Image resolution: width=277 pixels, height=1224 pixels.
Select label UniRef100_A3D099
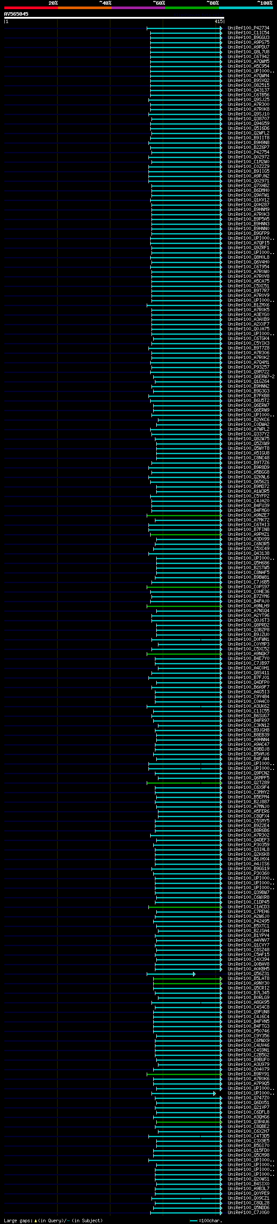[248, 539]
